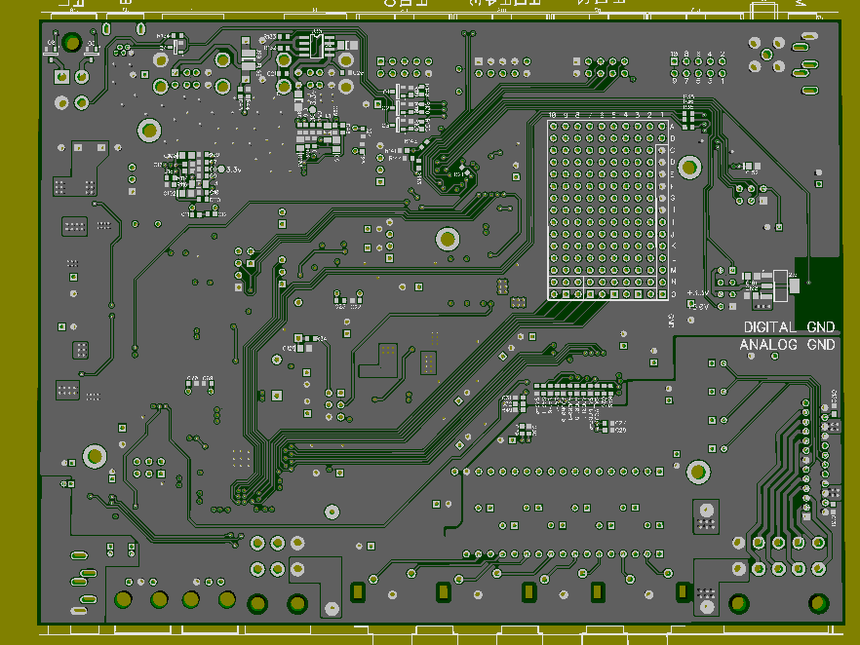
Task: Click the BGA row label A
Action: pos(672,128)
